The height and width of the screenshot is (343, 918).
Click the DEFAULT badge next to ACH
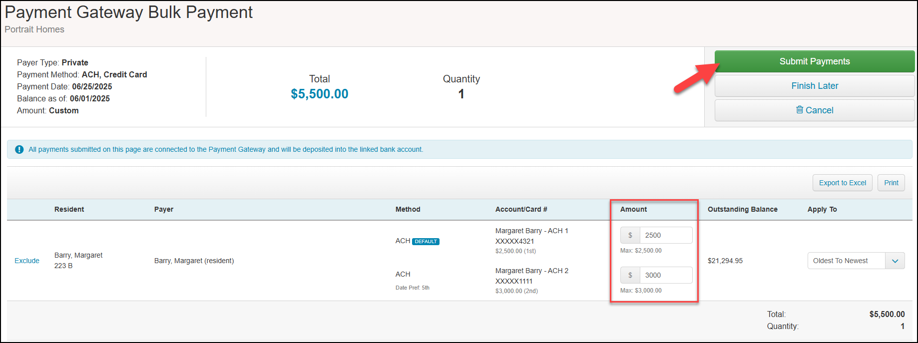pyautogui.click(x=426, y=242)
